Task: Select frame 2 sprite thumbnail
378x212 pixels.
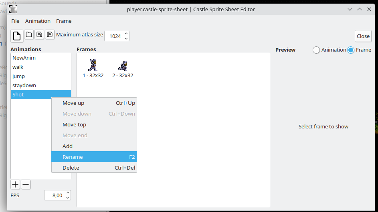Action: tap(123, 65)
